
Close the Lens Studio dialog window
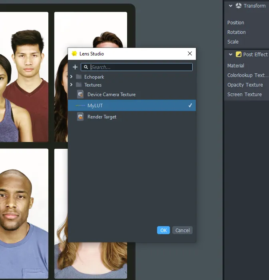[x=190, y=53]
